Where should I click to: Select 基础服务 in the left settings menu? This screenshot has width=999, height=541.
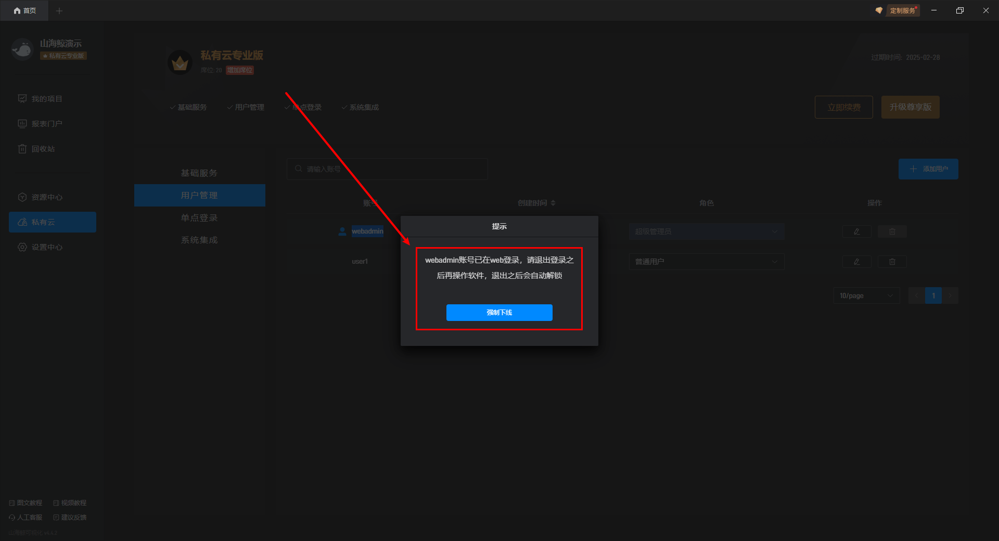(200, 173)
